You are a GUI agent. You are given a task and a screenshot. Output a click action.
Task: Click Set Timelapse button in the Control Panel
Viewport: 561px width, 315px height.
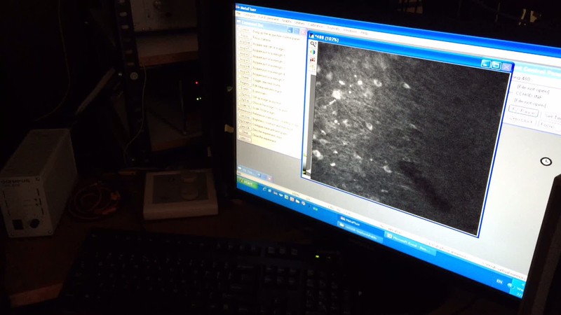[553, 116]
